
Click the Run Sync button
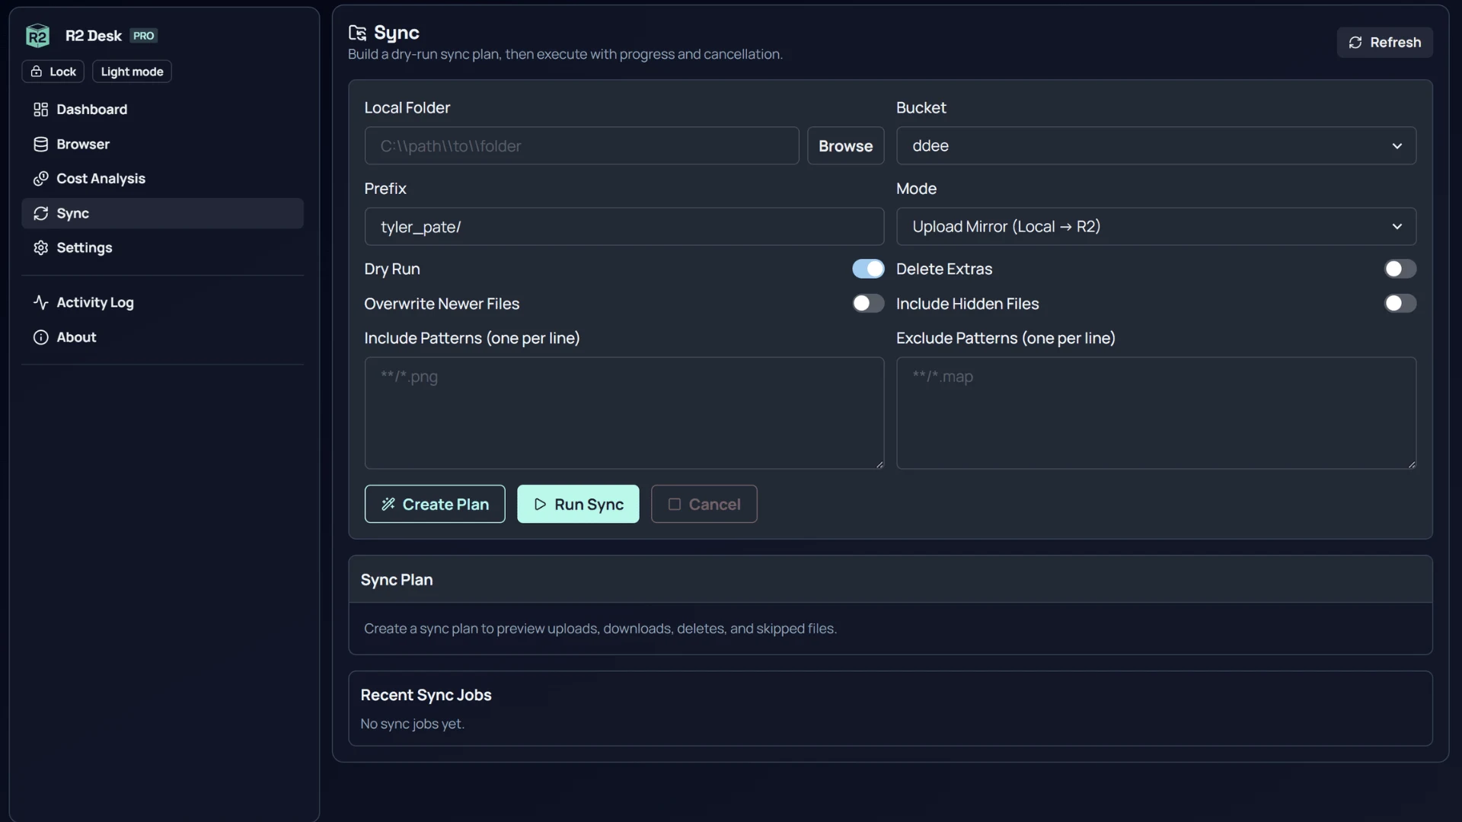[578, 505]
